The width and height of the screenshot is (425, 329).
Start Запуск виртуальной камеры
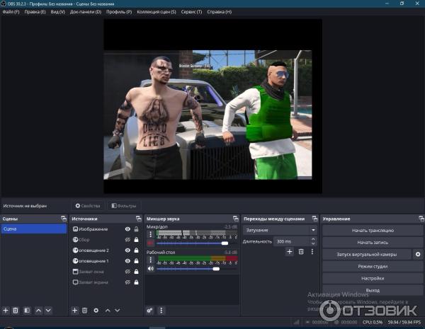pos(367,254)
